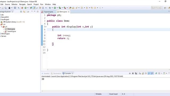The width and height of the screenshot is (170, 96).
Task: Click the Run External Tools icon
Action: point(65,8)
